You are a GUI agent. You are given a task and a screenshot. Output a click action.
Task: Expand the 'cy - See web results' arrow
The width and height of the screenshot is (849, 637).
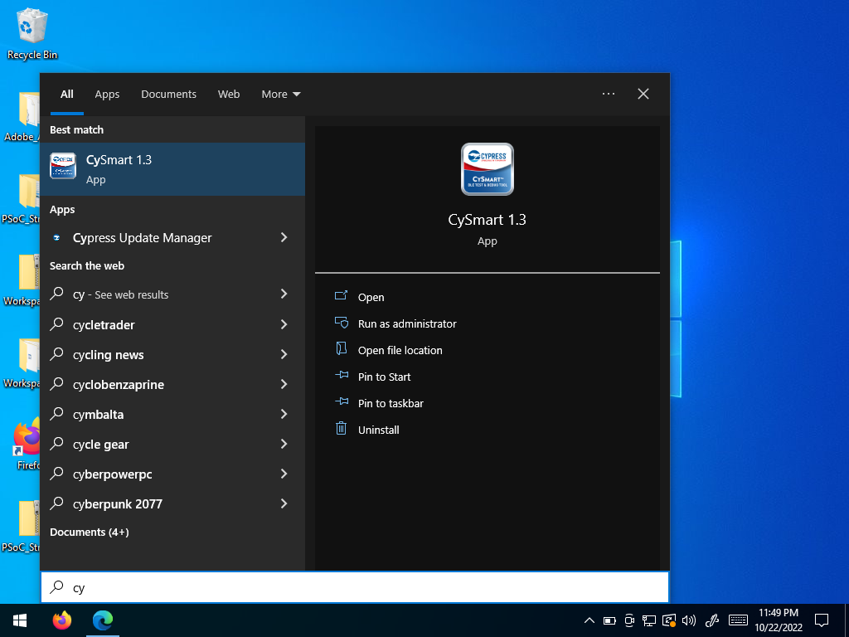284,294
